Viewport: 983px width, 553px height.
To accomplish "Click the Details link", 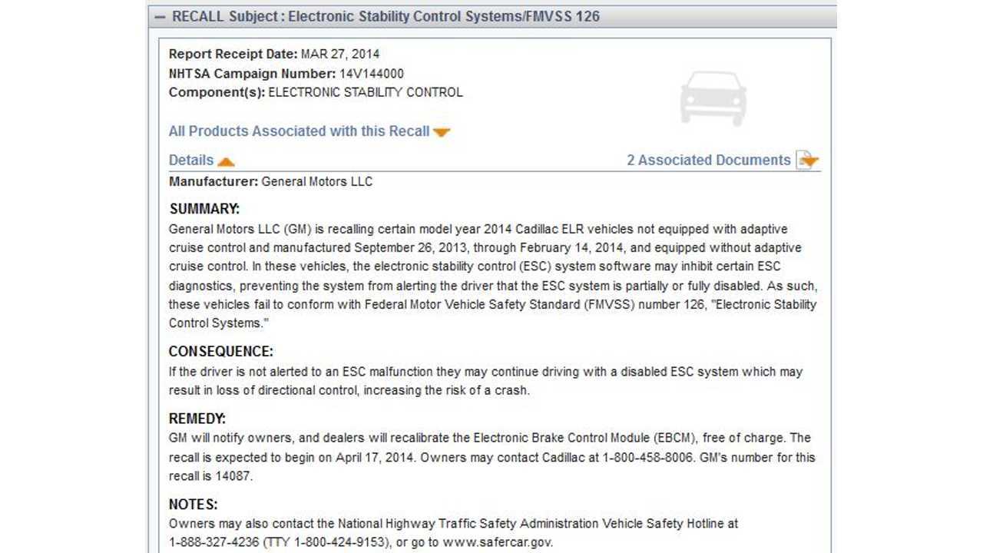I will coord(191,160).
